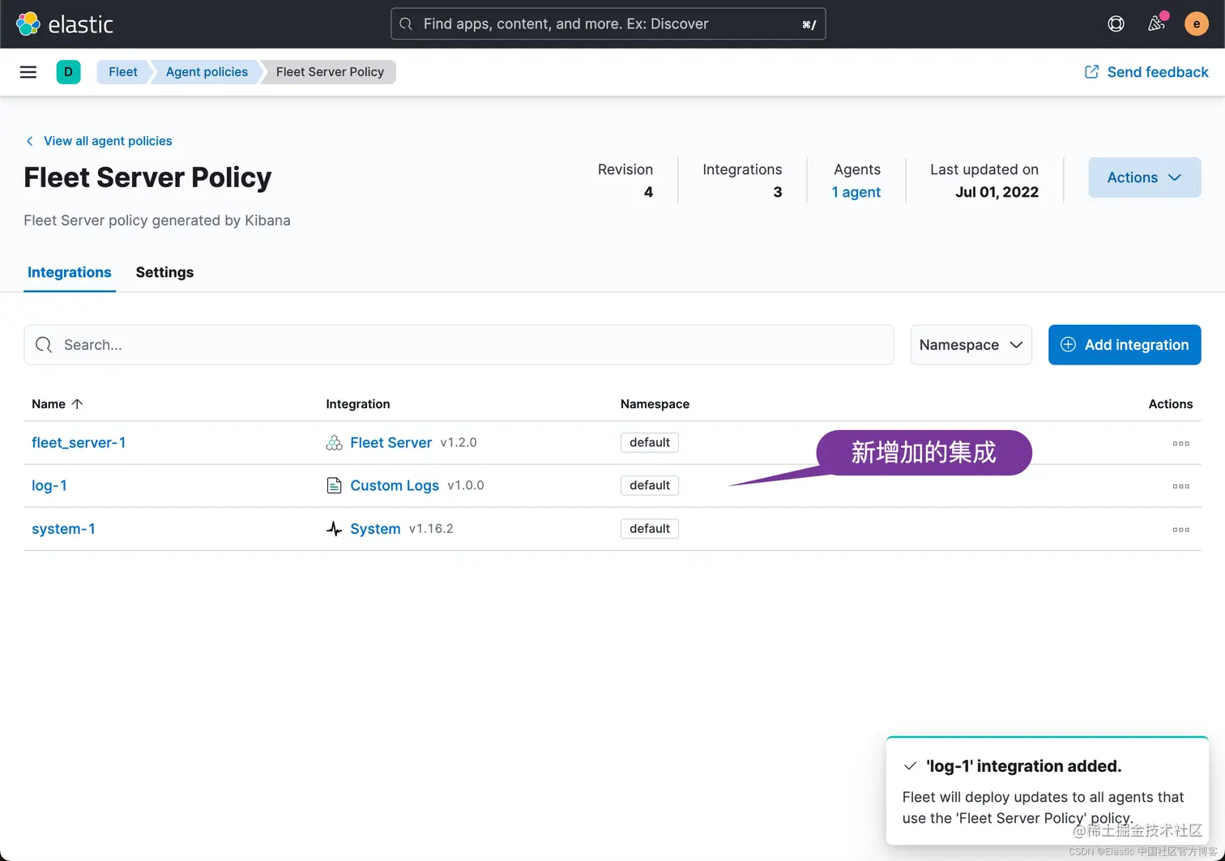The image size is (1225, 861).
Task: Click Fleet Server Policy breadcrumb
Action: coord(330,72)
